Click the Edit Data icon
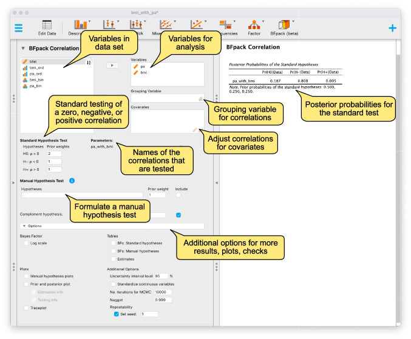Viewport: 411px width, 339px height. [x=47, y=27]
